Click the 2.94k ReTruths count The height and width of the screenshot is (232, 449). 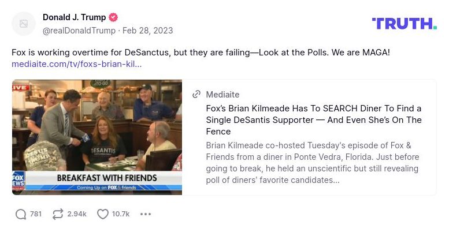77,214
